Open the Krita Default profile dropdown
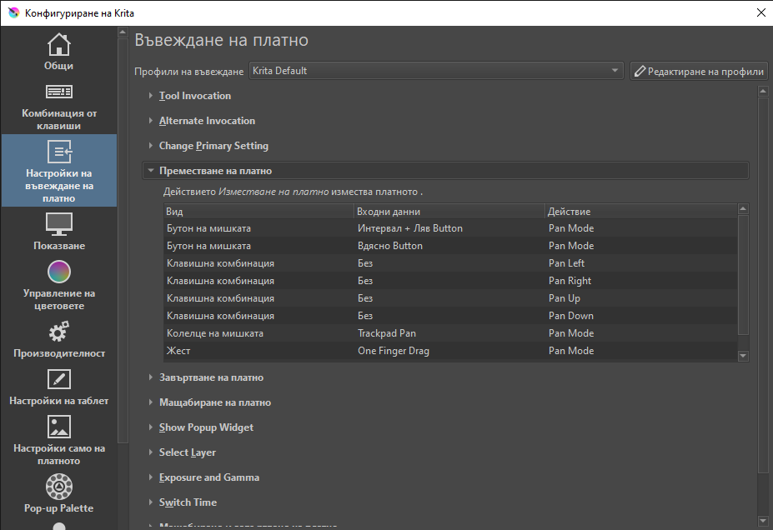Screen dimensions: 773x530 (436, 71)
